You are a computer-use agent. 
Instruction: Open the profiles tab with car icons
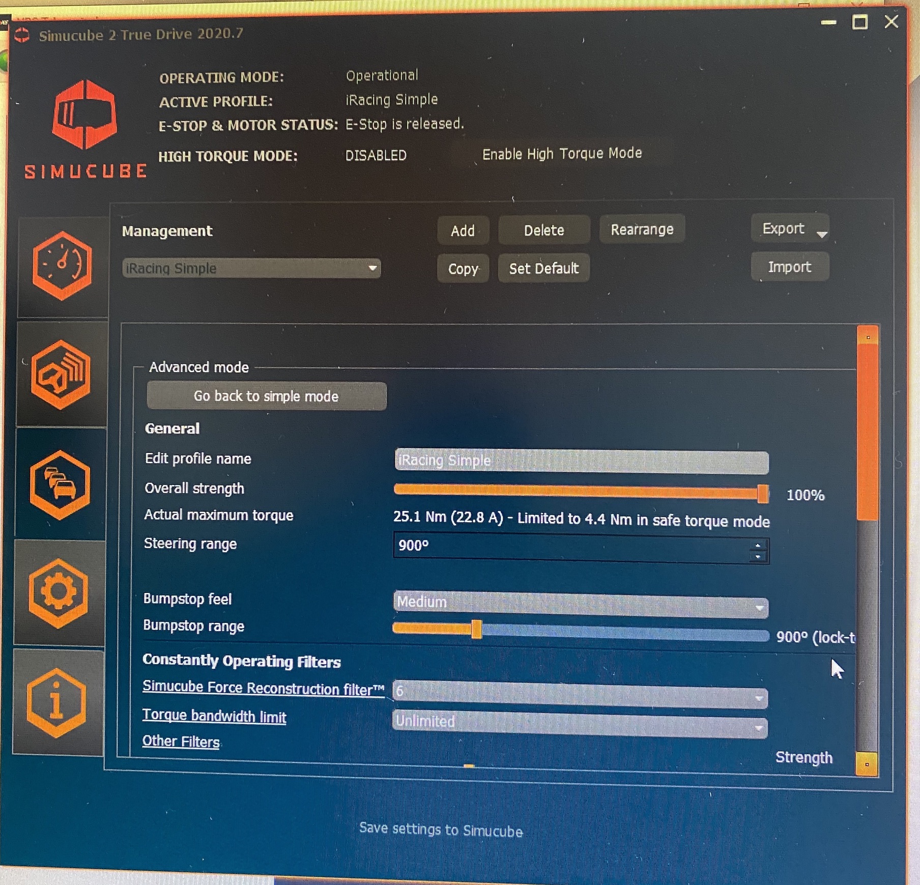[60, 484]
